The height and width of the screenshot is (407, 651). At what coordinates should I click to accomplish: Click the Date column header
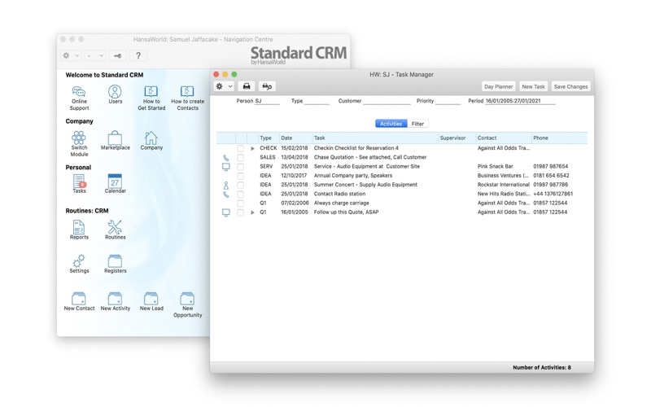[295, 138]
